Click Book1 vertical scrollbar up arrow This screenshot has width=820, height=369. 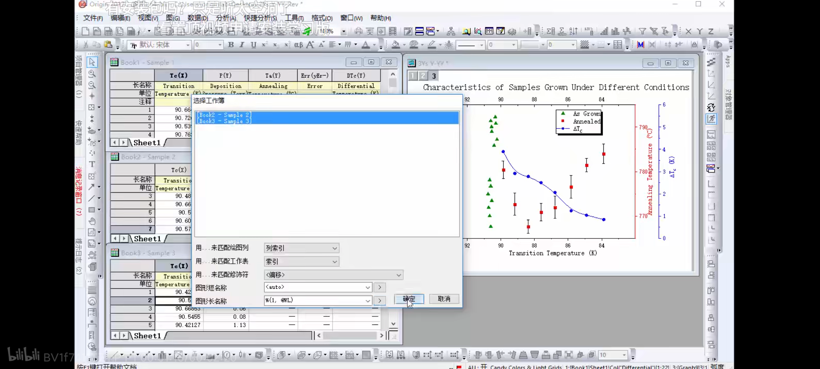pos(393,74)
